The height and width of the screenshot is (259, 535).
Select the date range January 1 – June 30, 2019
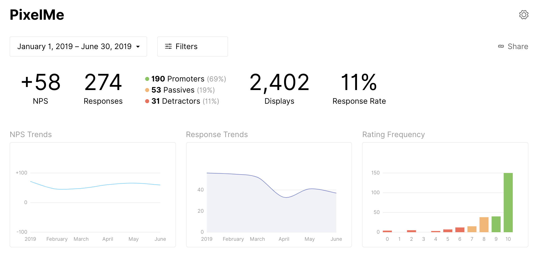pos(78,47)
